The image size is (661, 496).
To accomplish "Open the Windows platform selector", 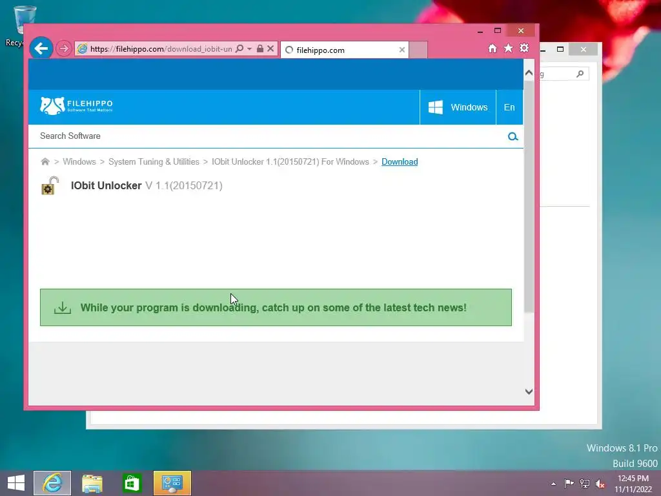I will click(458, 107).
